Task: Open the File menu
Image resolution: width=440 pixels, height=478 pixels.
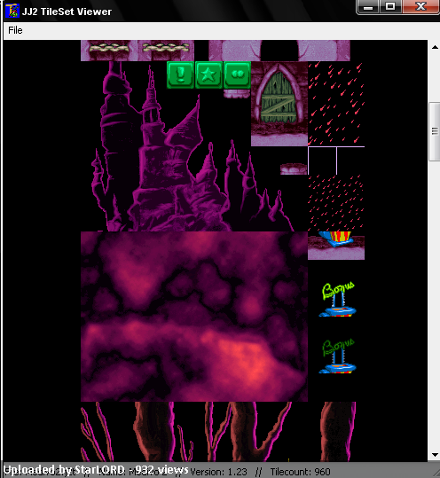Action: [x=15, y=30]
